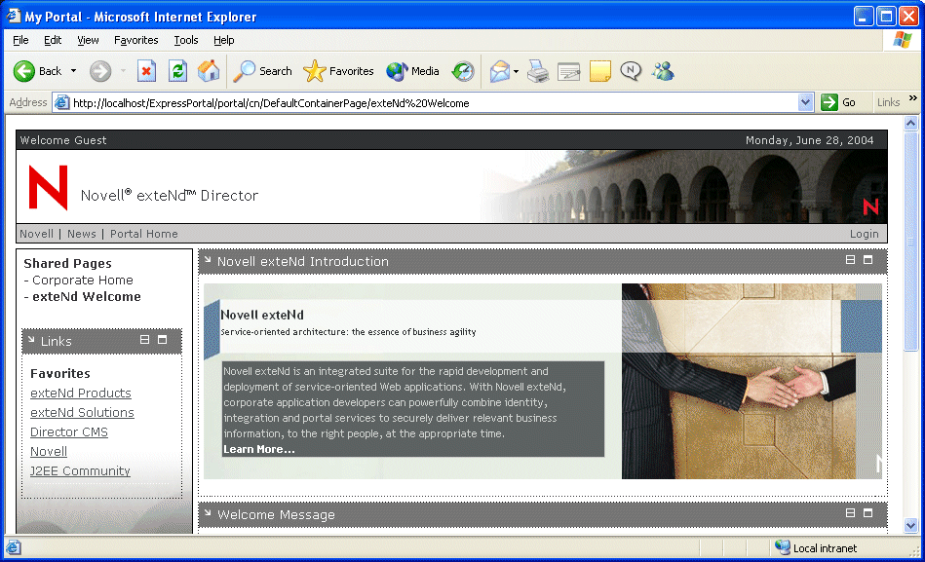Click the Go button
This screenshot has height=562, width=925.
point(838,102)
